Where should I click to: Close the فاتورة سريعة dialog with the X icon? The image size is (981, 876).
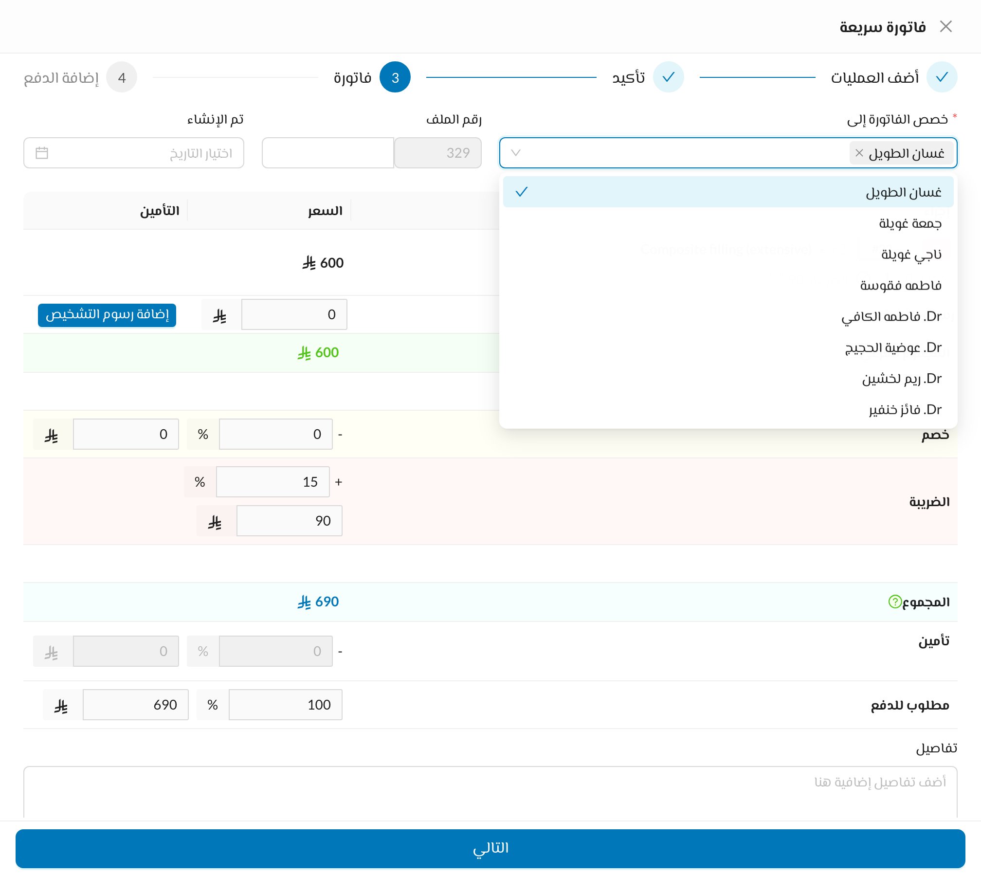[945, 26]
